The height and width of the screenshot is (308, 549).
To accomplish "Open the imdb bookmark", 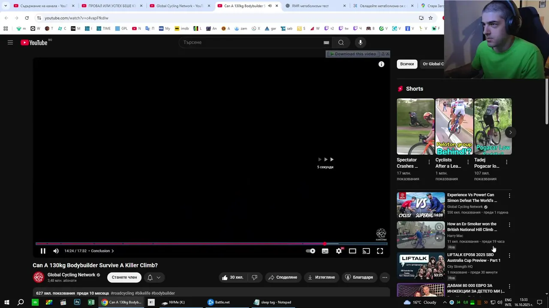I will pyautogui.click(x=181, y=29).
